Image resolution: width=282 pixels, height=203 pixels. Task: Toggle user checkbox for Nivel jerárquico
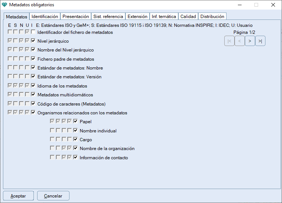point(33,41)
